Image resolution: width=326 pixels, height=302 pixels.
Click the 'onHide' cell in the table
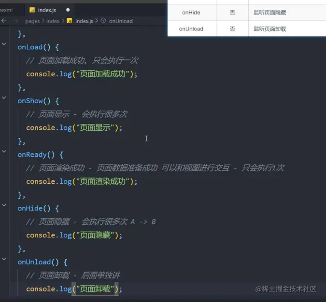[x=191, y=13]
